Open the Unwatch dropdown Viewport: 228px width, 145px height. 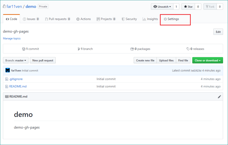162,6
